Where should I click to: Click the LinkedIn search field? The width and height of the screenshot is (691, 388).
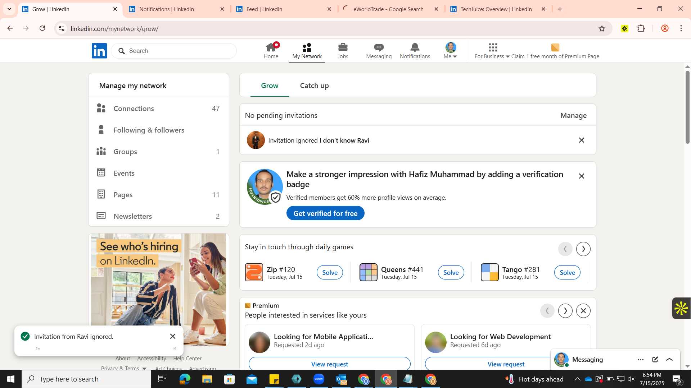coord(174,51)
